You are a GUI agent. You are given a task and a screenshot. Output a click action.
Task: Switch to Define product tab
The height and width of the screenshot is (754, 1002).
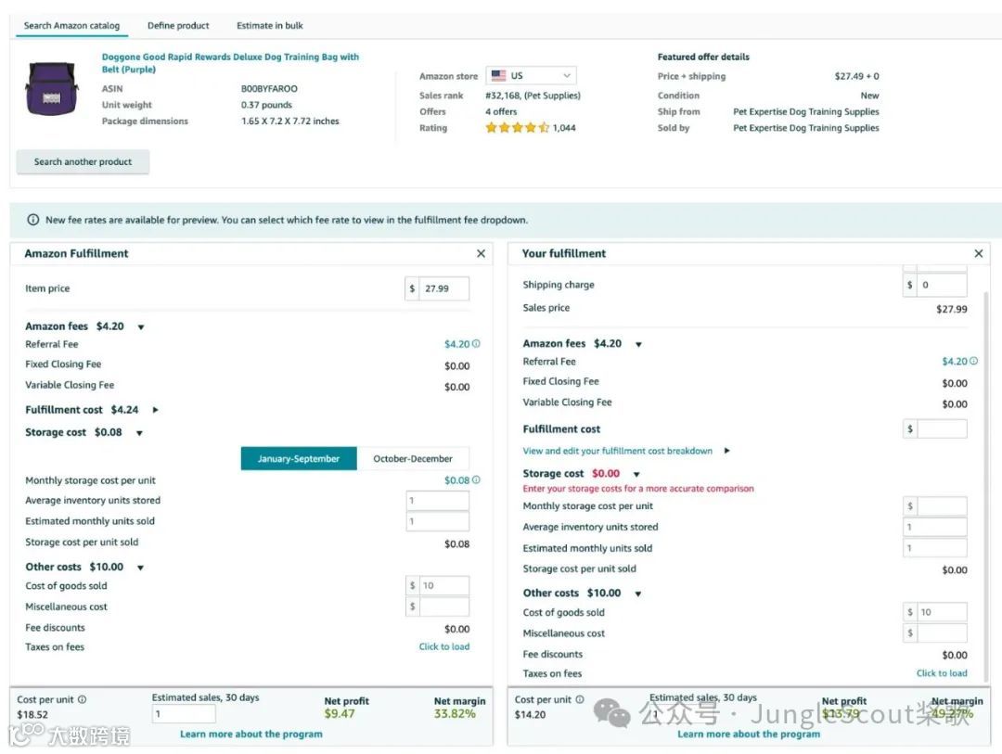tap(178, 26)
